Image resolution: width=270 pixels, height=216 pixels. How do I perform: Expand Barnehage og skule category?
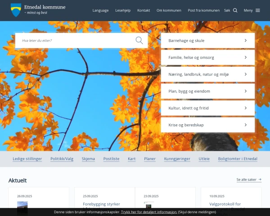[x=207, y=40]
